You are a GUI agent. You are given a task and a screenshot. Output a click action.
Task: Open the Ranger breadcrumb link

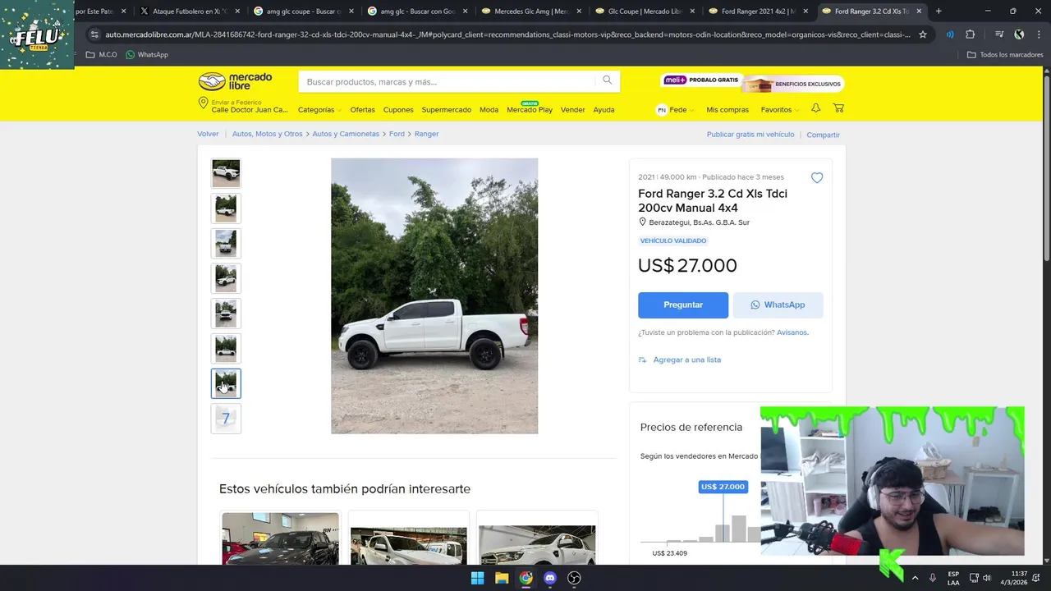click(426, 134)
